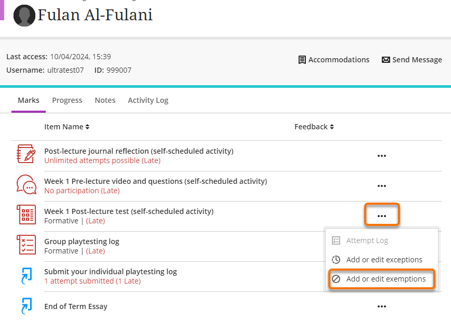The width and height of the screenshot is (451, 321).
Task: Select Add or edit exemptions from menu
Action: pyautogui.click(x=385, y=279)
